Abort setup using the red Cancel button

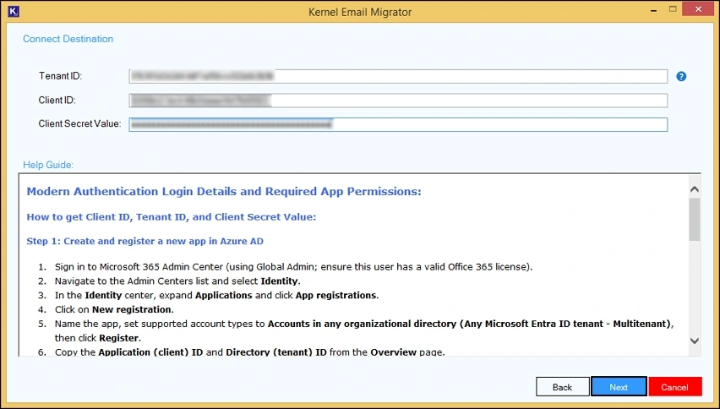click(675, 387)
